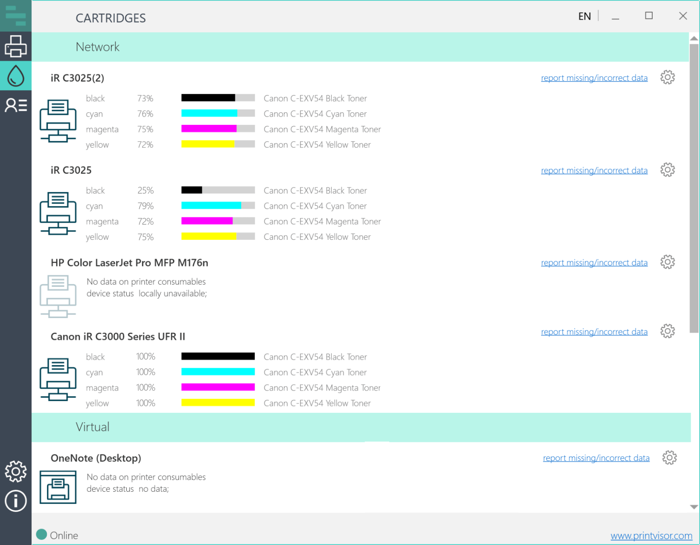This screenshot has height=545, width=700.
Task: Switch language using EN selector
Action: (584, 16)
